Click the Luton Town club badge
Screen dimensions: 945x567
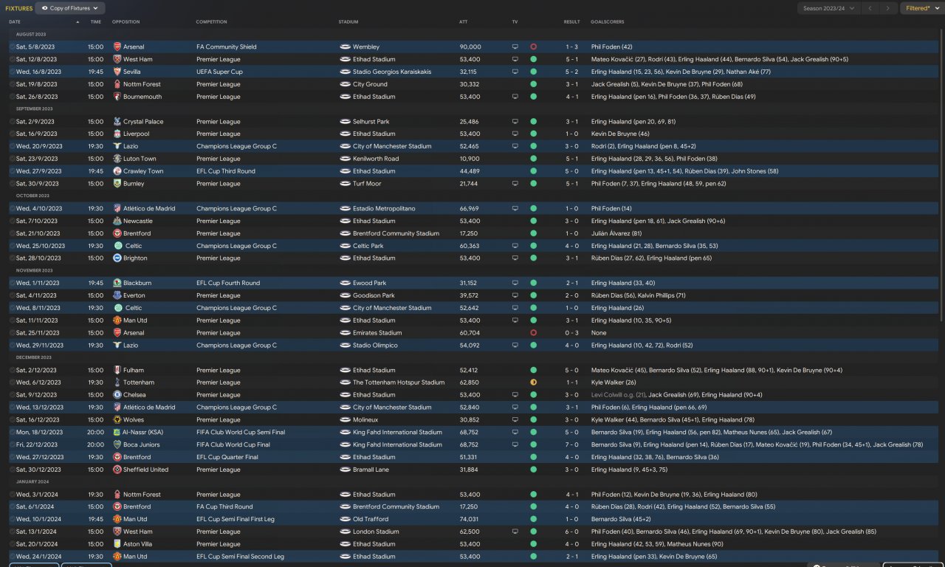pyautogui.click(x=117, y=159)
